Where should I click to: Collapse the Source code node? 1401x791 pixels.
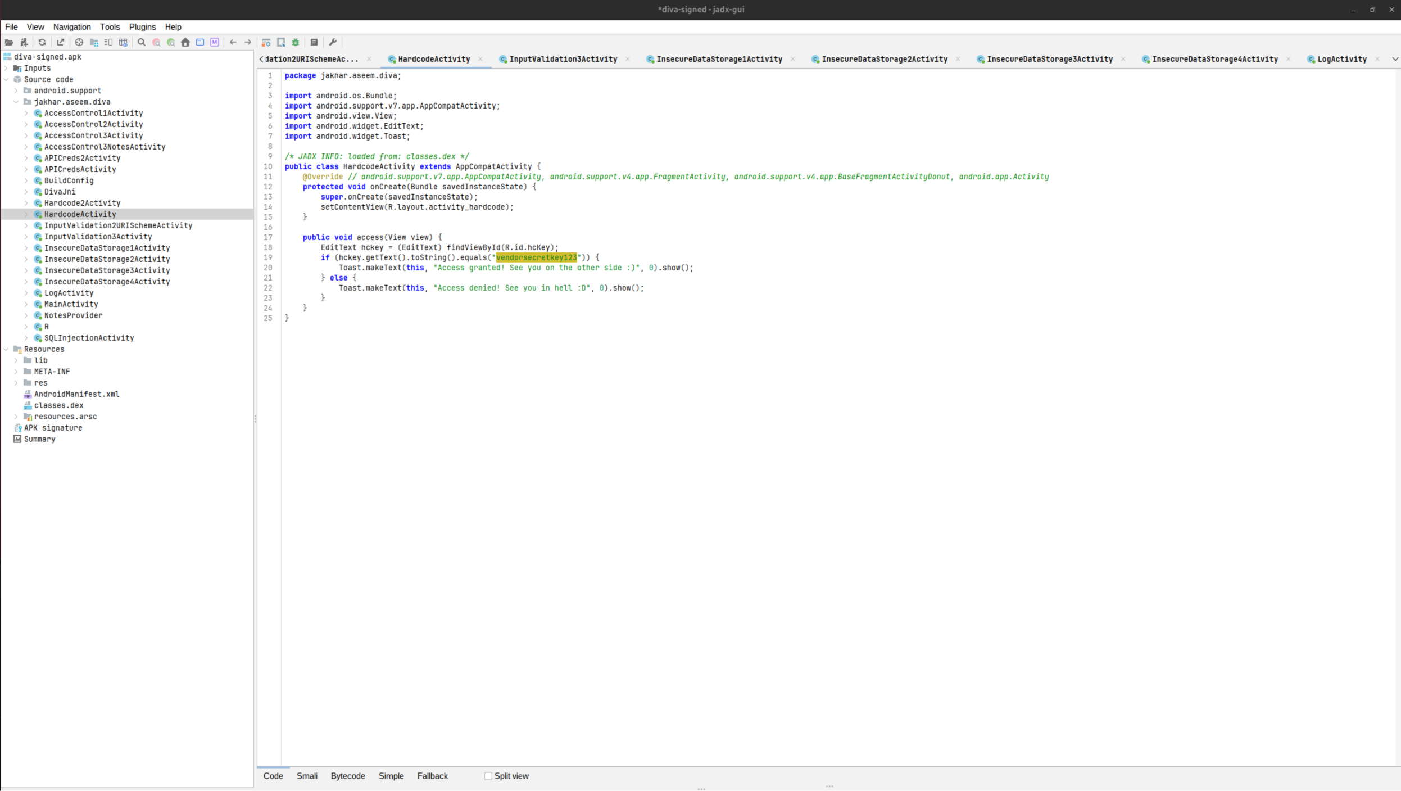pos(6,79)
